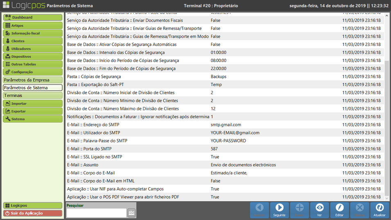
Task: Expand the Clientes sidebar section
Action: pos(32,41)
